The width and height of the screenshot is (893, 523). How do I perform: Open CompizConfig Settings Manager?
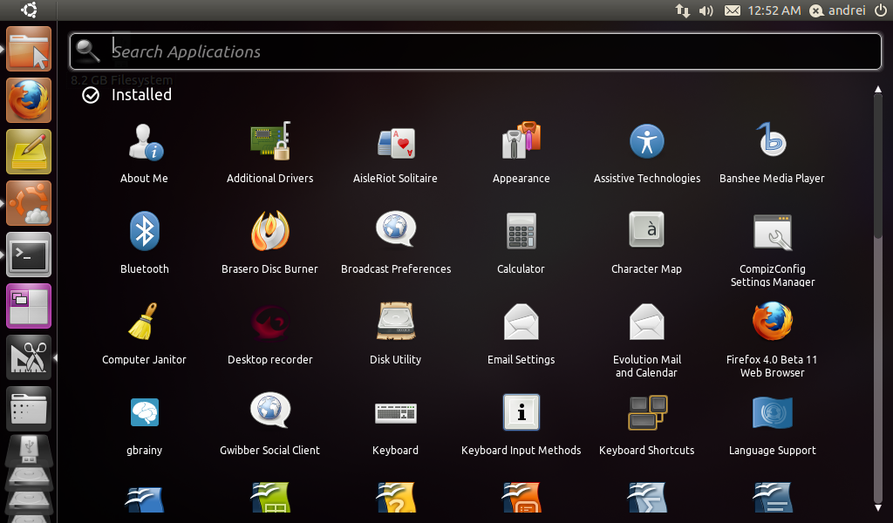(773, 250)
